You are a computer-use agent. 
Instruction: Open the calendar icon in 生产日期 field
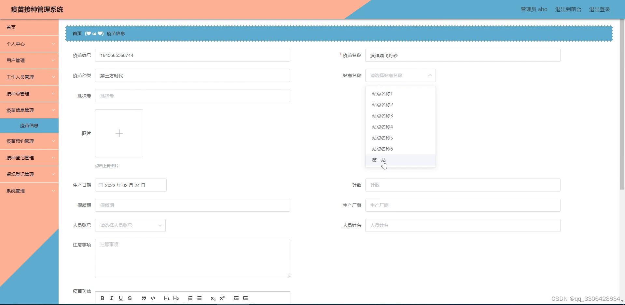(101, 185)
